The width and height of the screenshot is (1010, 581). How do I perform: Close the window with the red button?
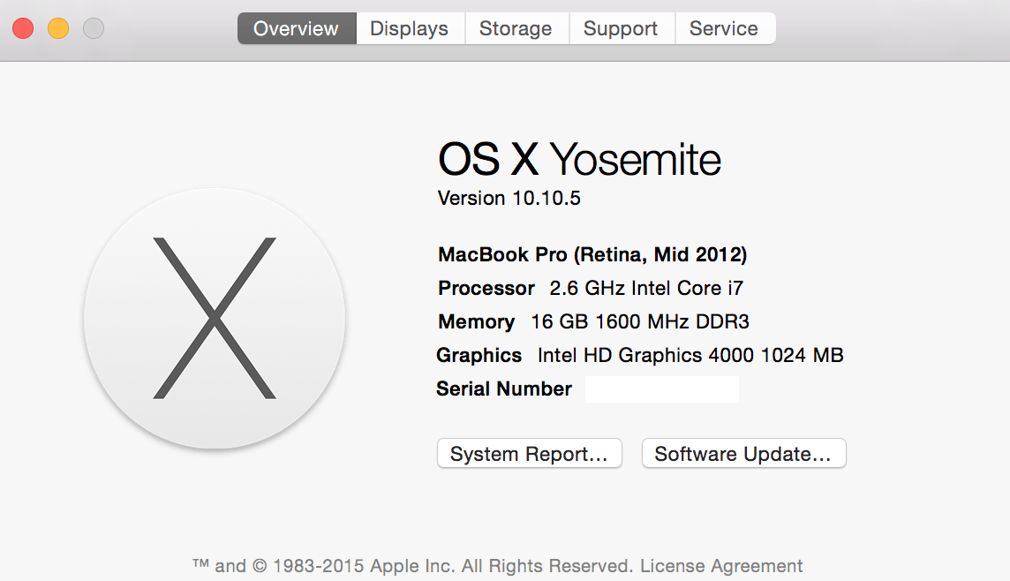coord(23,28)
